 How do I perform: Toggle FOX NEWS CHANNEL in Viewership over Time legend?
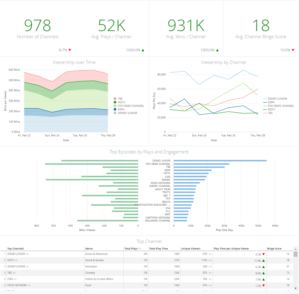(129, 106)
